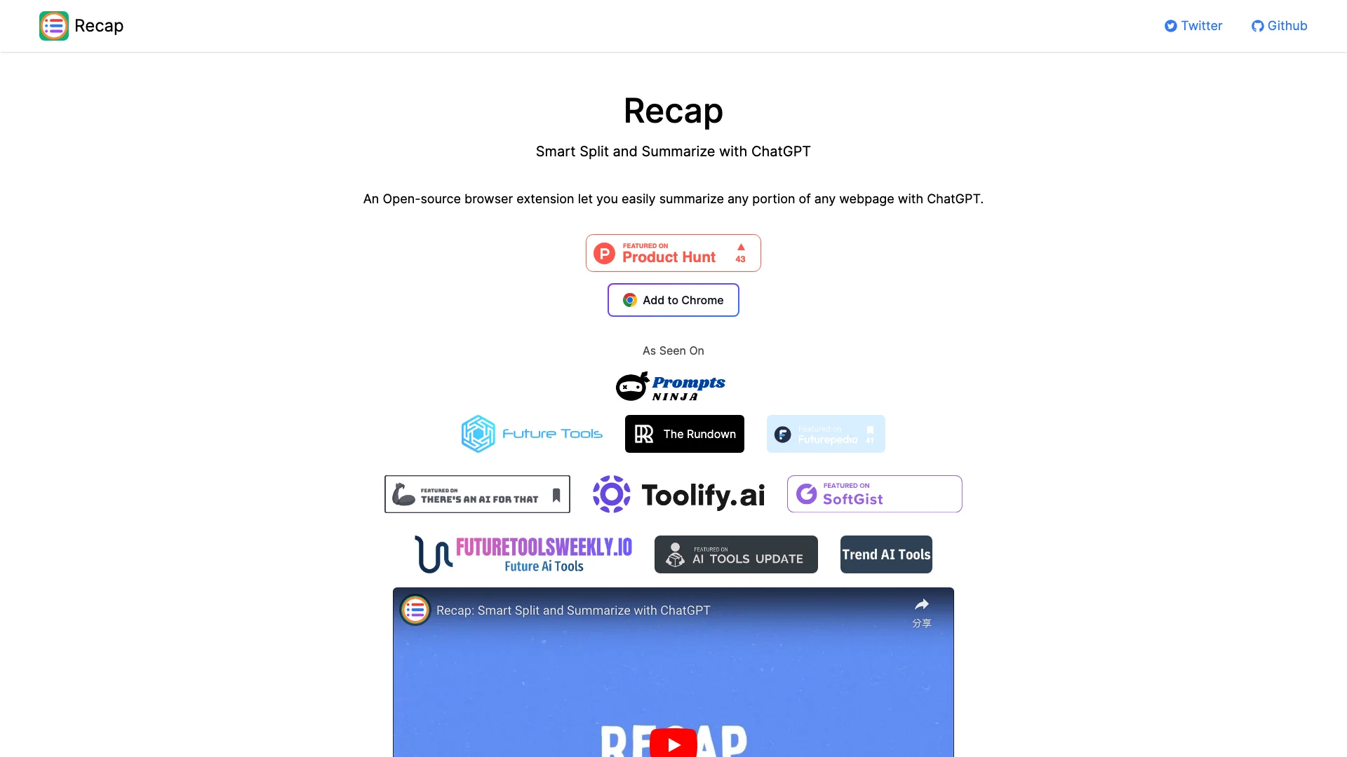Image resolution: width=1347 pixels, height=757 pixels.
Task: Click the Futurepedia badge logo
Action: pyautogui.click(x=825, y=433)
